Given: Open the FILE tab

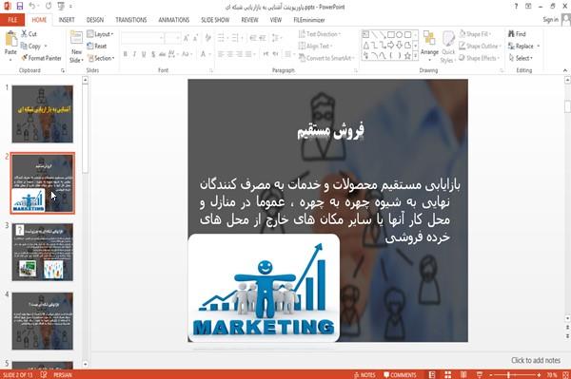Looking at the screenshot, I should [12, 20].
